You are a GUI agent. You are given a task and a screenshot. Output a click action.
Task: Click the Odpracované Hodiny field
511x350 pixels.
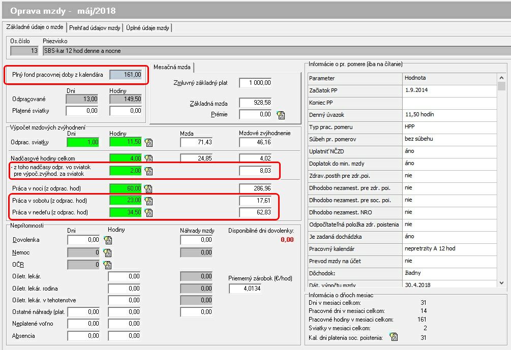[126, 99]
